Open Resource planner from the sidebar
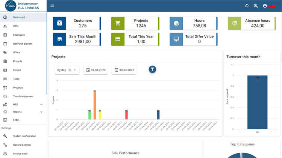The width and height of the screenshot is (282, 158). pyautogui.click(x=23, y=44)
